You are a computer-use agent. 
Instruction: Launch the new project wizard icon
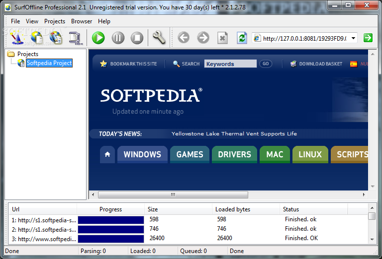17,38
